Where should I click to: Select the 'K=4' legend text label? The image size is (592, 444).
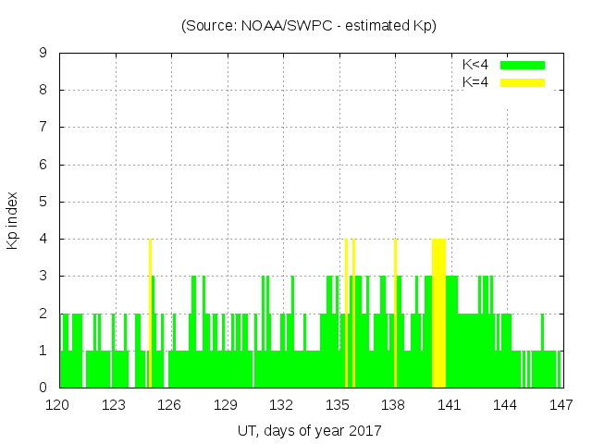coord(475,82)
